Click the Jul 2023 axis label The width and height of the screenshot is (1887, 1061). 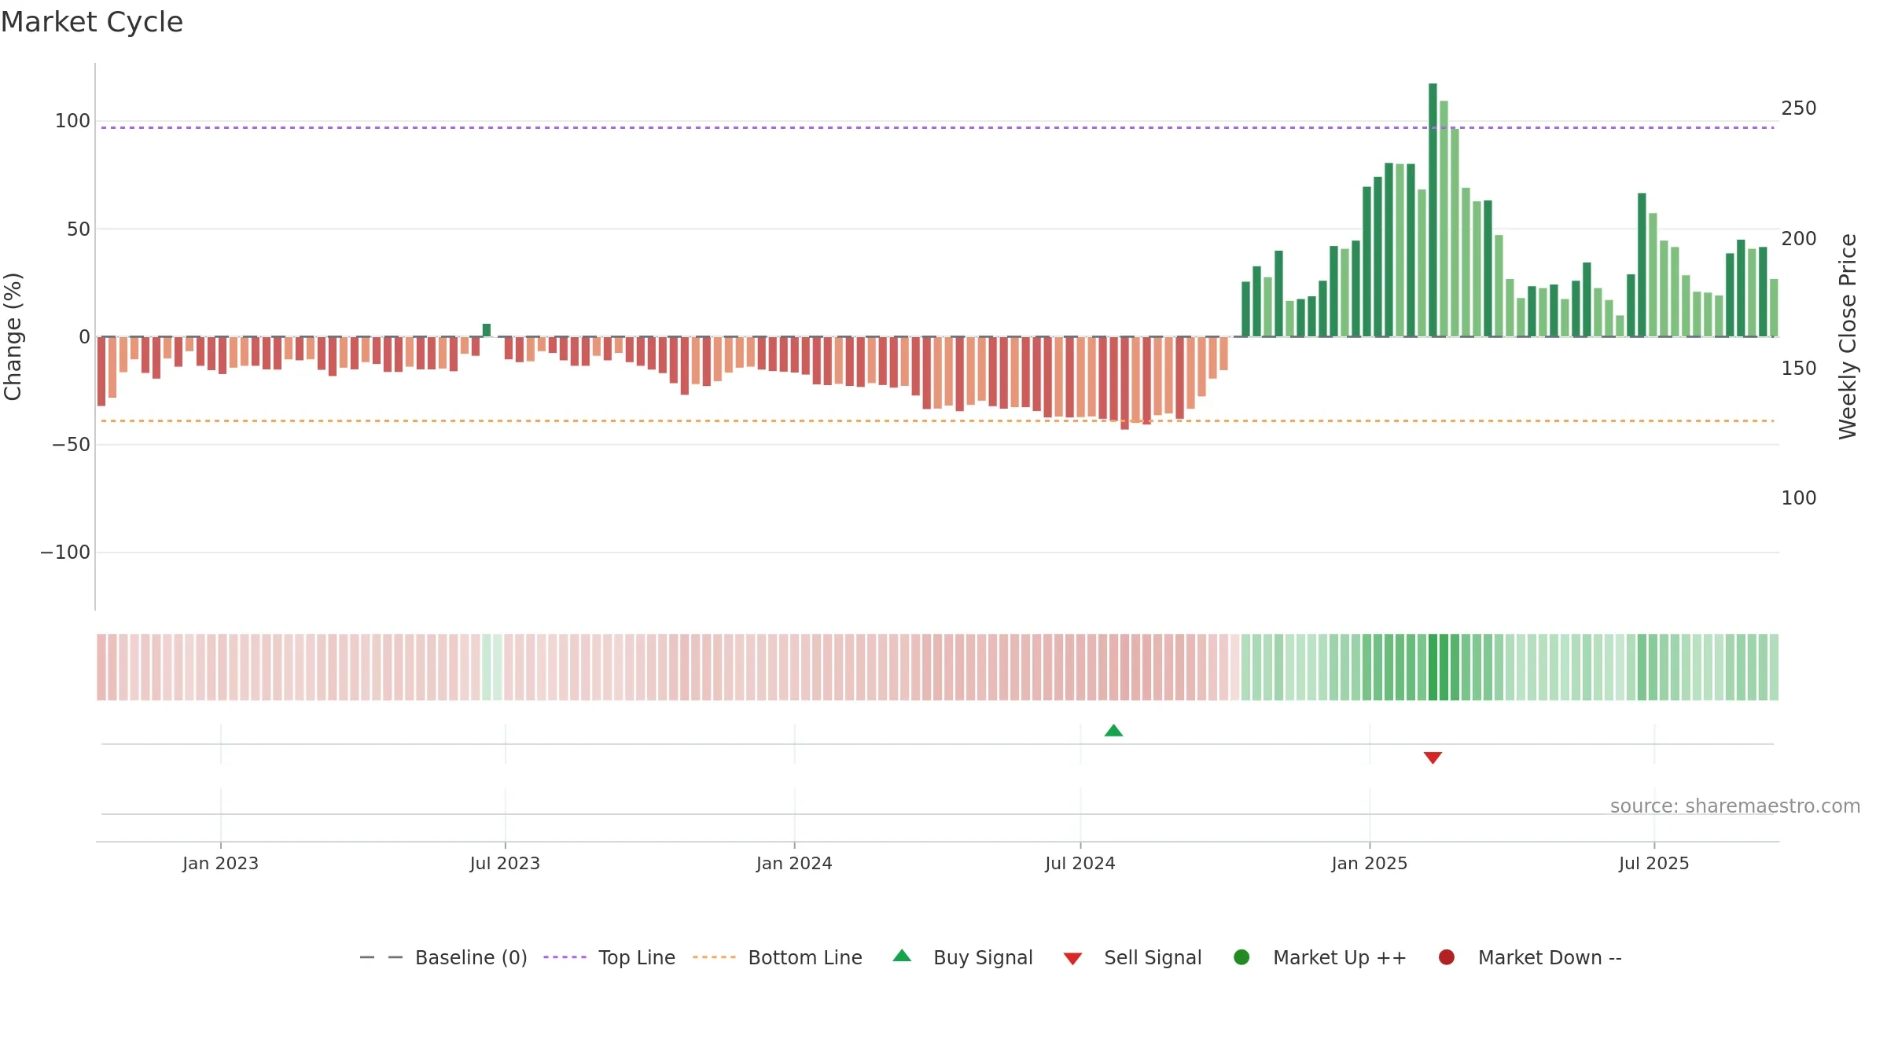(x=505, y=864)
